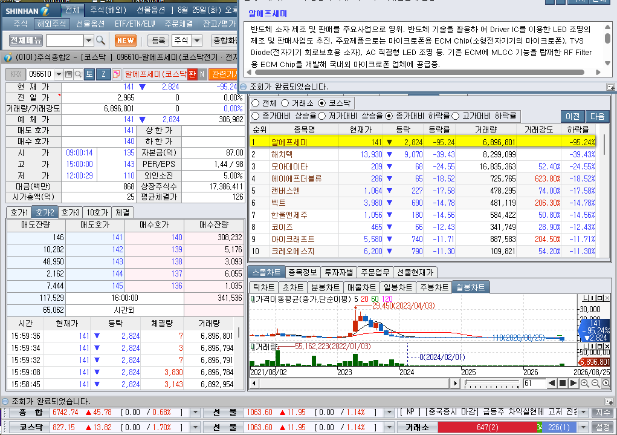This screenshot has width=617, height=435.
Task: Select the '거래소' market radio button
Action: pos(285,103)
